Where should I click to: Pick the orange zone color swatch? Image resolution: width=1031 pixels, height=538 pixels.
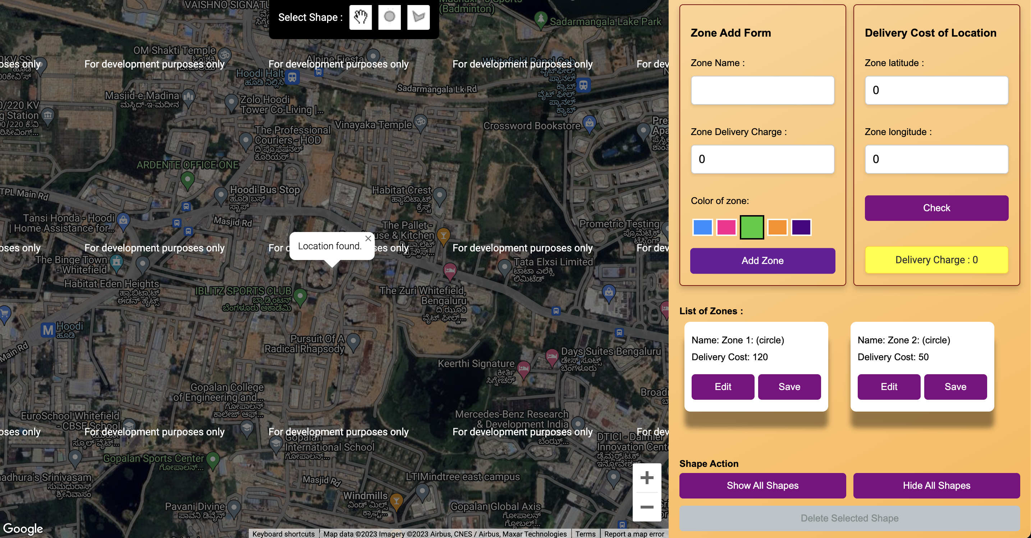coord(777,227)
